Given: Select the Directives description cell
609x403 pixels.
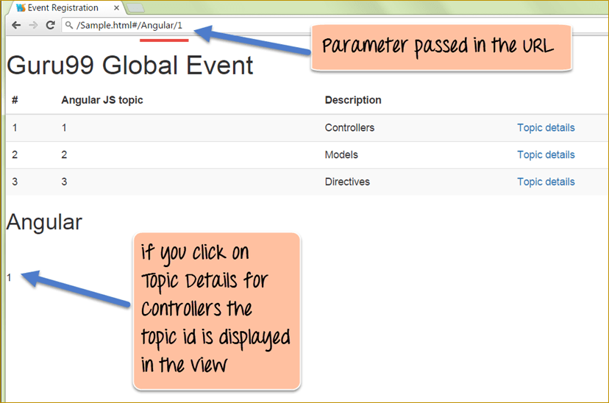Looking at the screenshot, I should 347,182.
